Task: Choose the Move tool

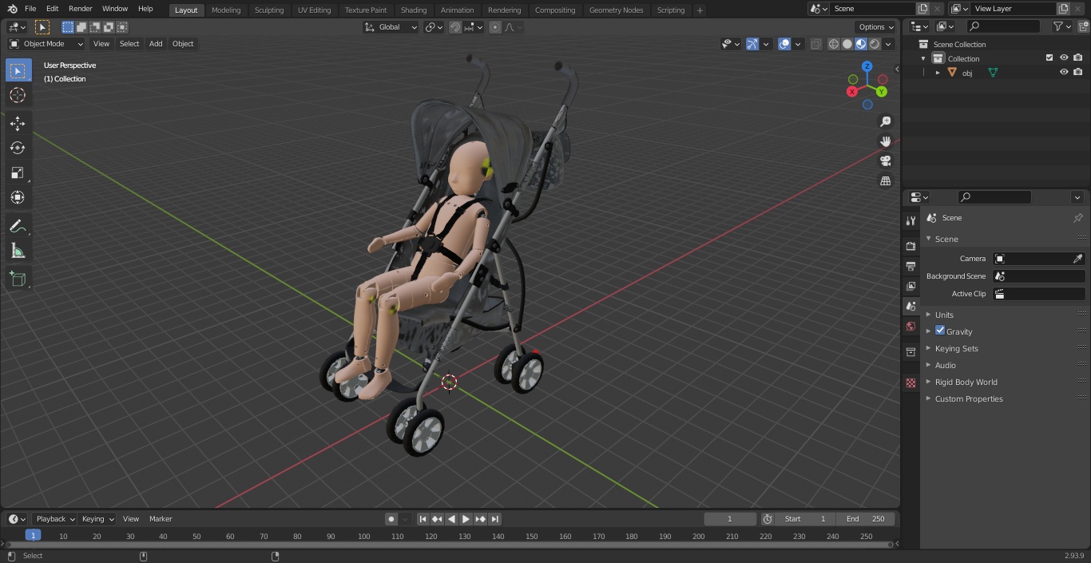Action: pos(18,123)
